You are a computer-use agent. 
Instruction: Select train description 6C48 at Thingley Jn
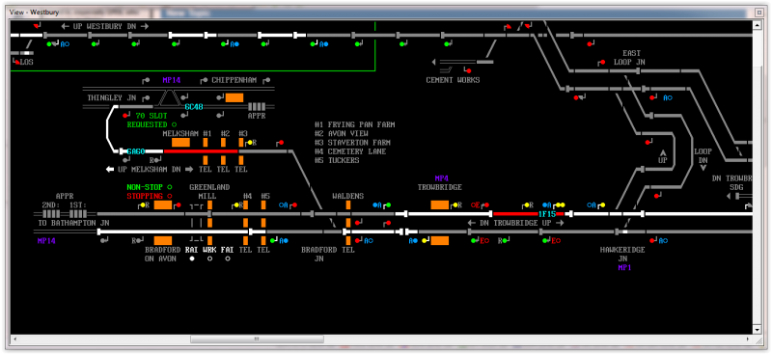(194, 107)
